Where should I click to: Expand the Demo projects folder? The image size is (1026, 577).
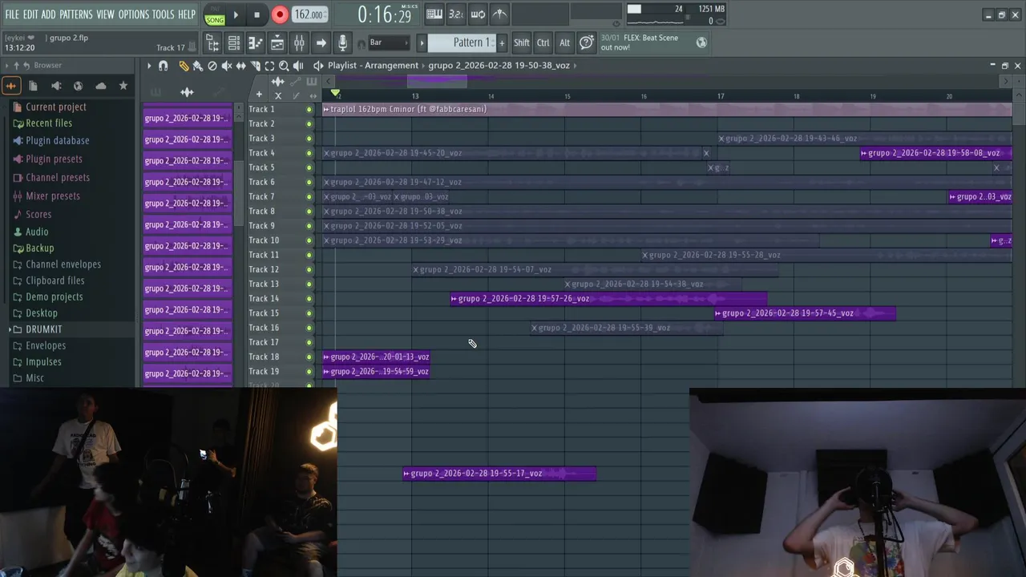click(x=54, y=297)
